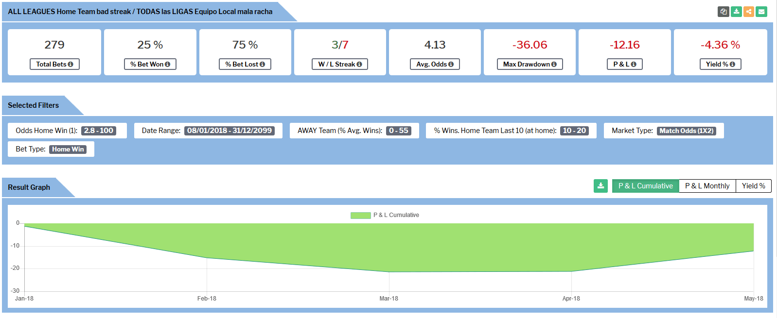Click the -36.06 max drawdown value
777x318 pixels.
[530, 45]
